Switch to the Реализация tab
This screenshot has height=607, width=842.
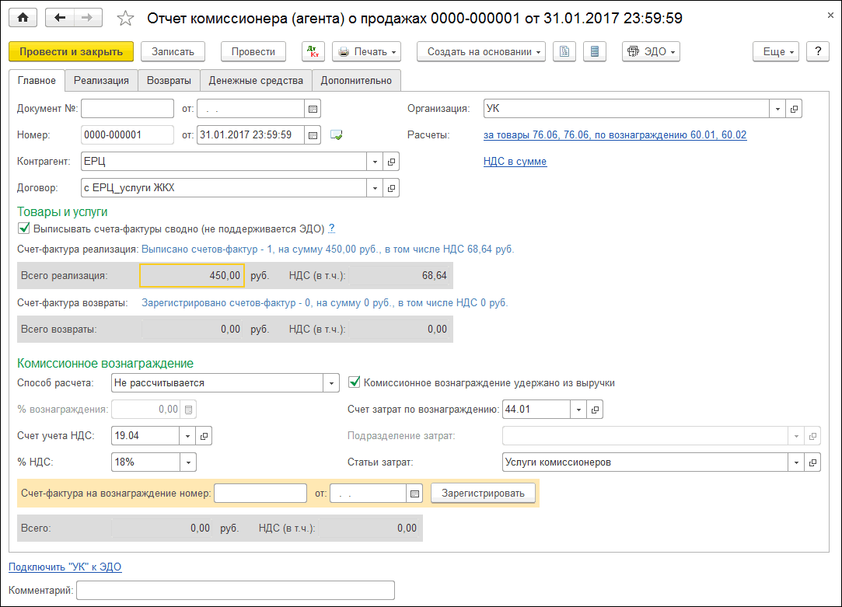[101, 80]
